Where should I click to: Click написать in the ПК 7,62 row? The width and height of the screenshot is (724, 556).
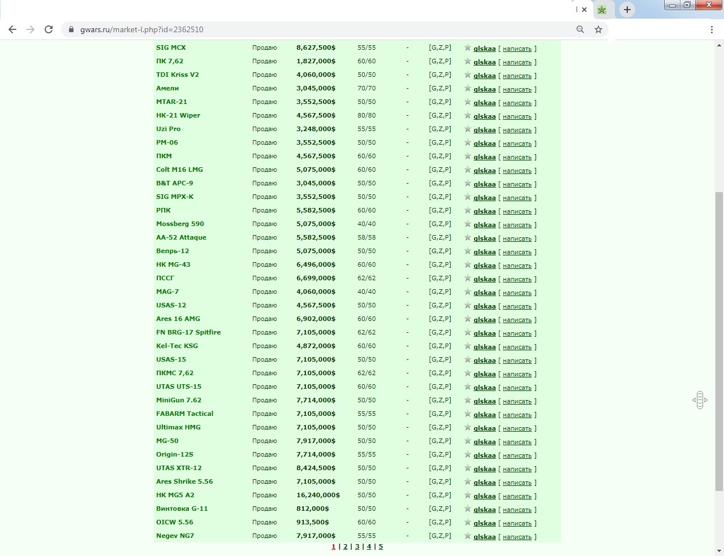[x=517, y=62]
